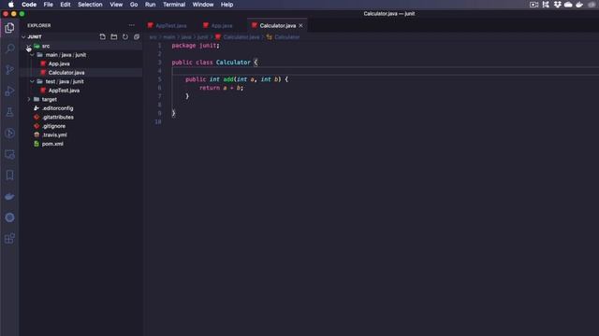Click the cloud icon in menu bar

pyautogui.click(x=568, y=5)
